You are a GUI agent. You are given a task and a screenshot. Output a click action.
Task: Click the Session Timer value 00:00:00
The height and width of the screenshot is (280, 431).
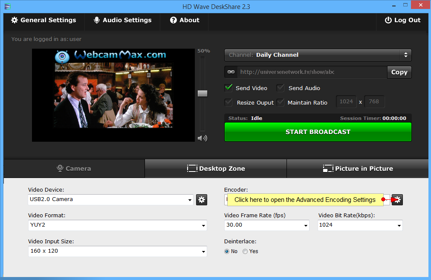click(394, 118)
